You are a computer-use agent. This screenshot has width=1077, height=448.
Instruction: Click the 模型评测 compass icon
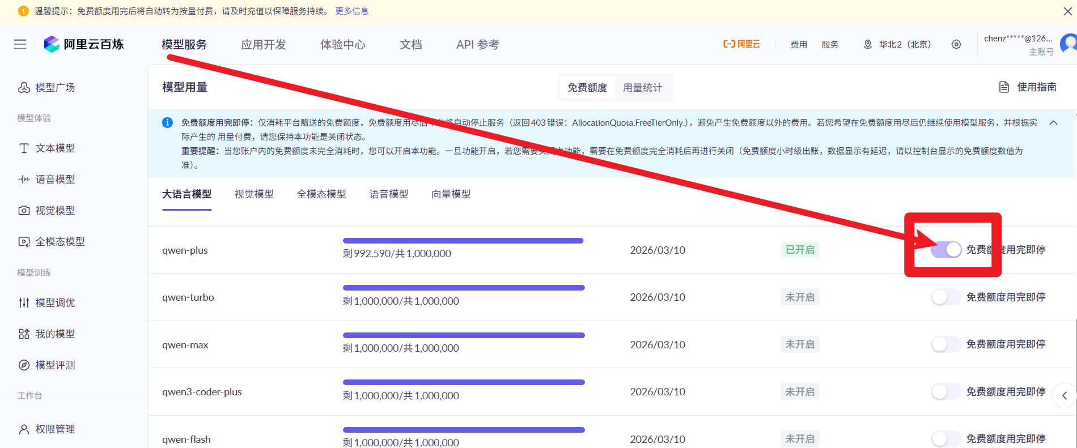click(x=24, y=365)
